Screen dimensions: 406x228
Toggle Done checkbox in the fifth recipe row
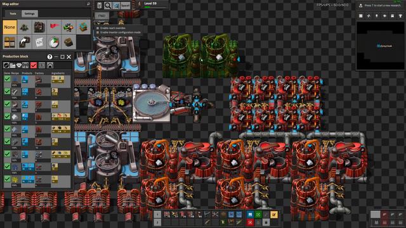tap(7, 129)
